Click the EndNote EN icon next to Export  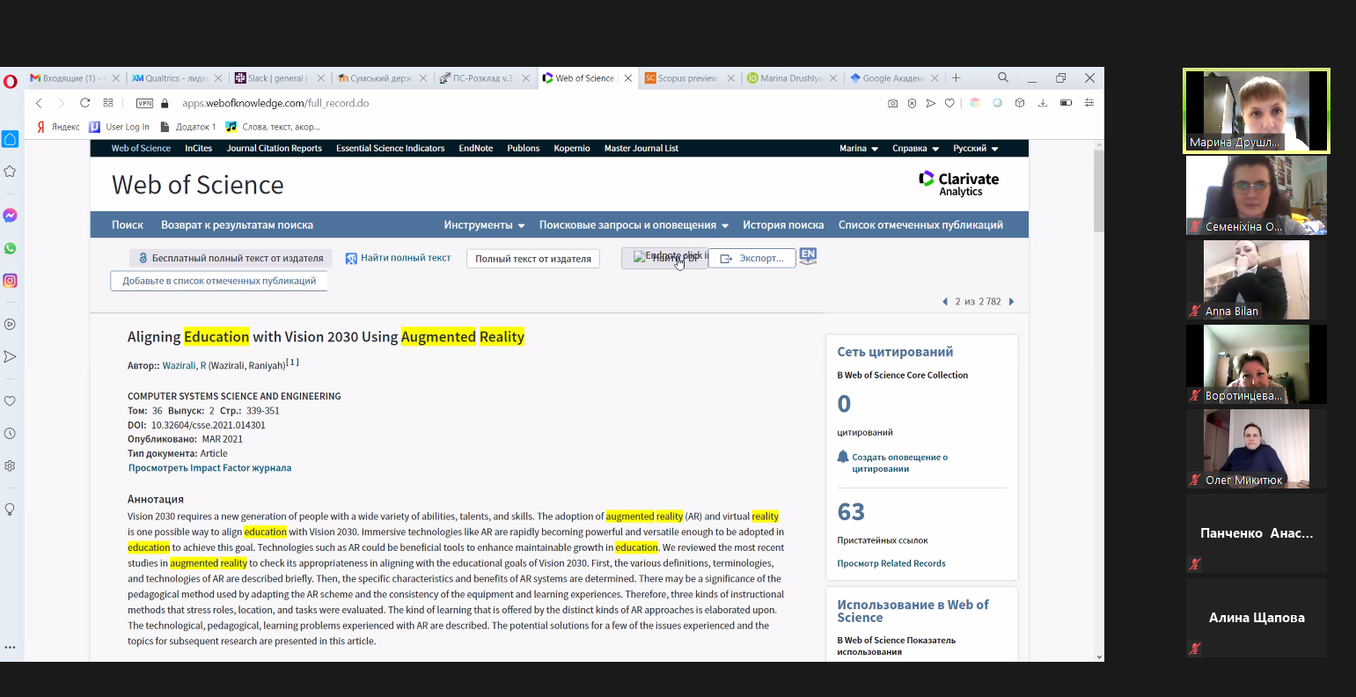click(808, 256)
